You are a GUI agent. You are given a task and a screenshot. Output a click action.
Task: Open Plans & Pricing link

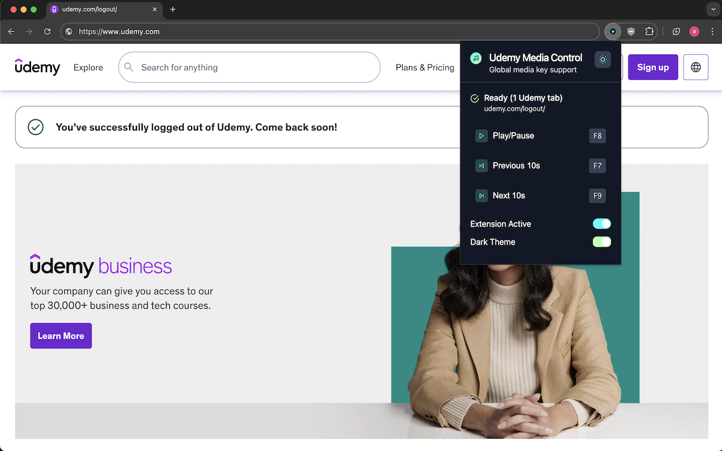click(x=425, y=67)
